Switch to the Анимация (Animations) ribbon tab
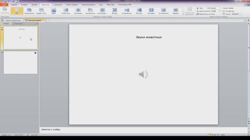 tap(58, 5)
